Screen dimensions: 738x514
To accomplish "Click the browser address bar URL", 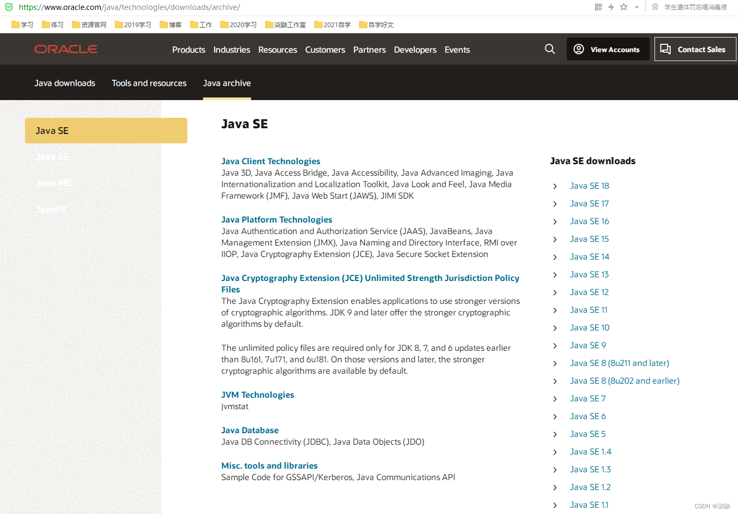I will [129, 7].
